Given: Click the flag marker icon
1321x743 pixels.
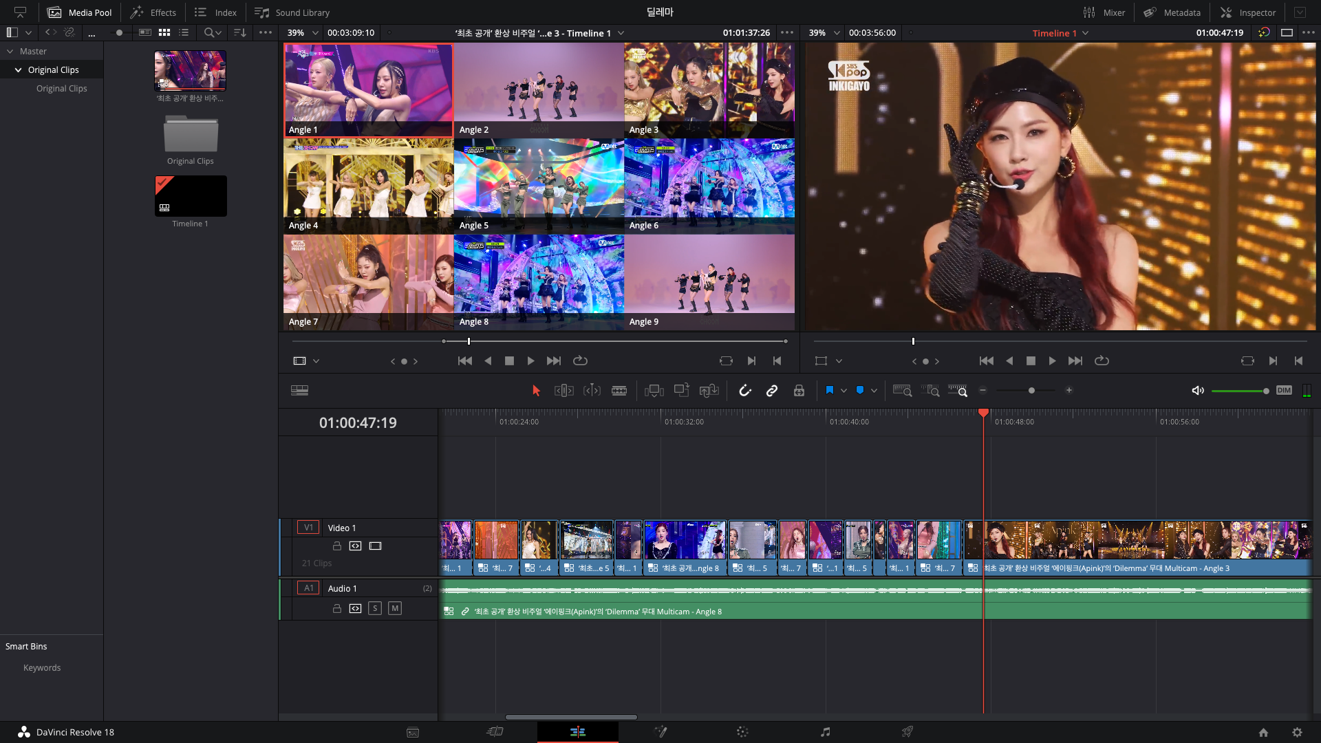Looking at the screenshot, I should 830,391.
